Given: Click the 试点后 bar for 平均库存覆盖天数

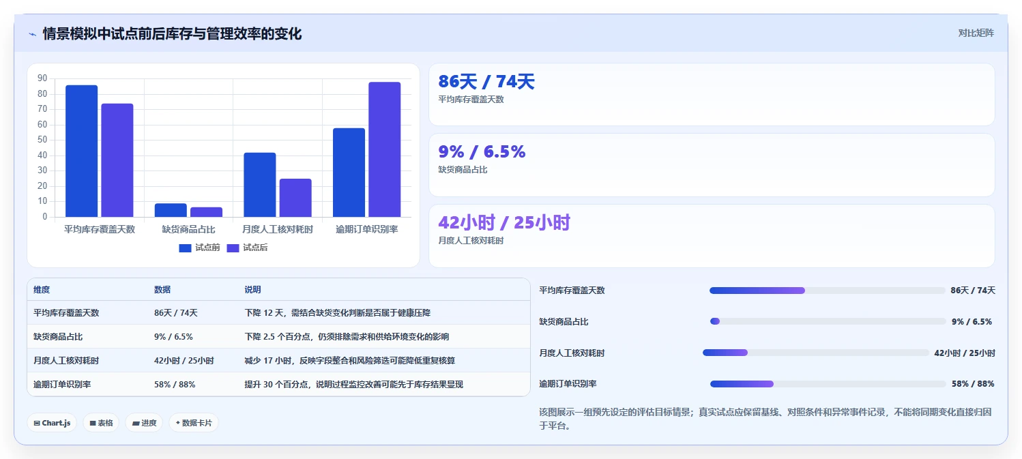Looking at the screenshot, I should tap(117, 160).
